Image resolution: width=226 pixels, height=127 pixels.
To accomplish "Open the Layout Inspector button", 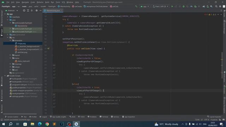I will tap(214, 117).
